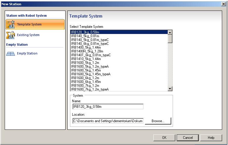Open the Browse... location dialog
The width and height of the screenshot is (228, 145).
pos(158,121)
